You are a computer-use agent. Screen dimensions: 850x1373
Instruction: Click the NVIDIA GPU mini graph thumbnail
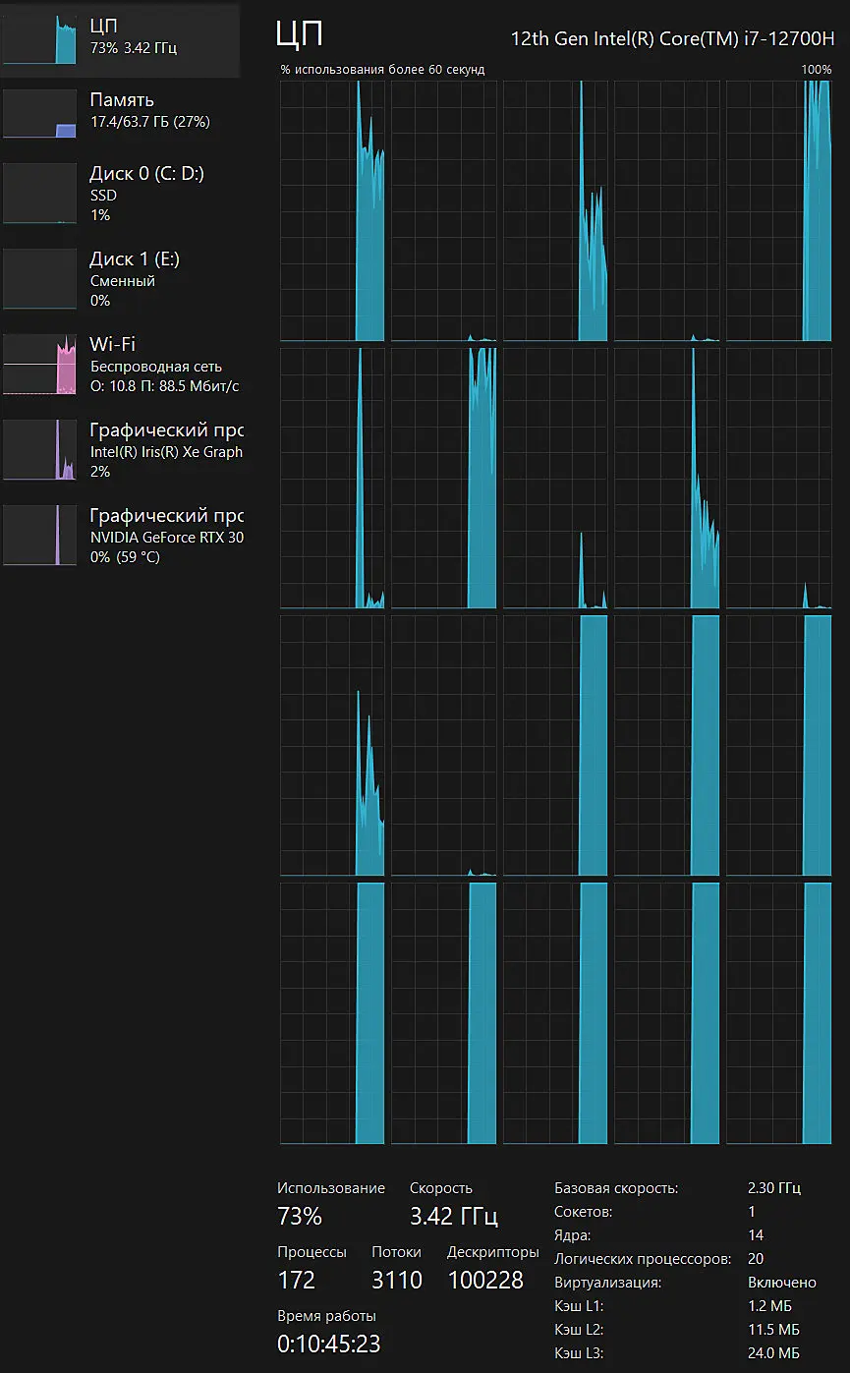[39, 535]
